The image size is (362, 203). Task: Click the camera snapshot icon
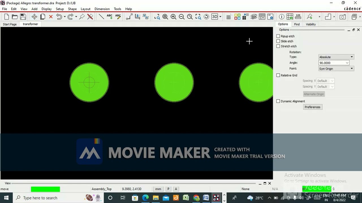(342, 17)
